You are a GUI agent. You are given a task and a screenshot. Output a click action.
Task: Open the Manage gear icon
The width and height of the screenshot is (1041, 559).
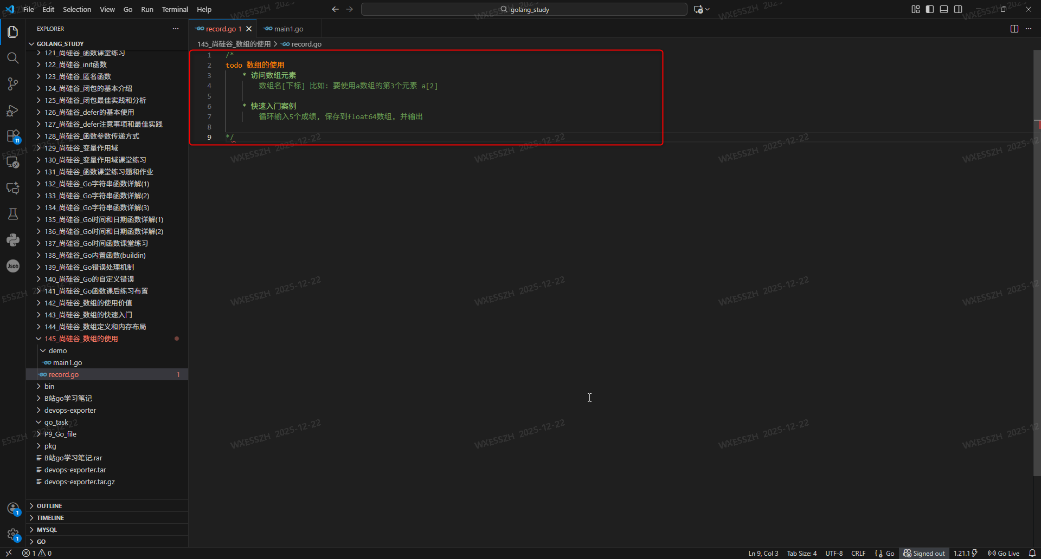[13, 534]
